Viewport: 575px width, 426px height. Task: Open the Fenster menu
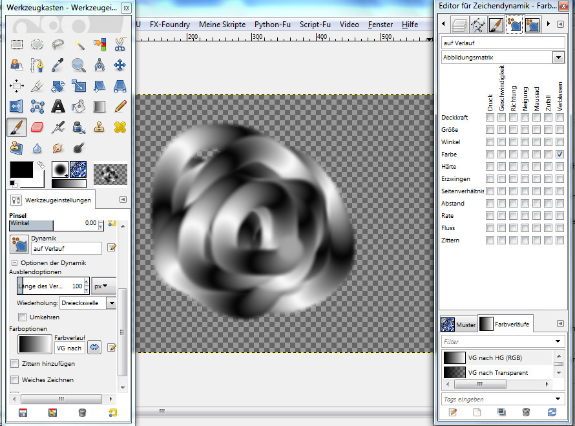click(x=381, y=25)
